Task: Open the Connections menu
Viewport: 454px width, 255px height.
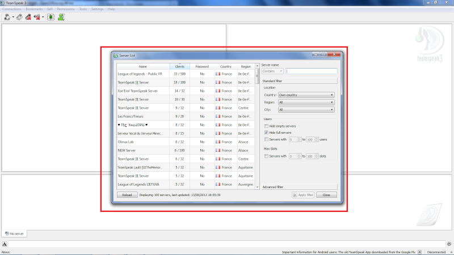Action: [11, 9]
